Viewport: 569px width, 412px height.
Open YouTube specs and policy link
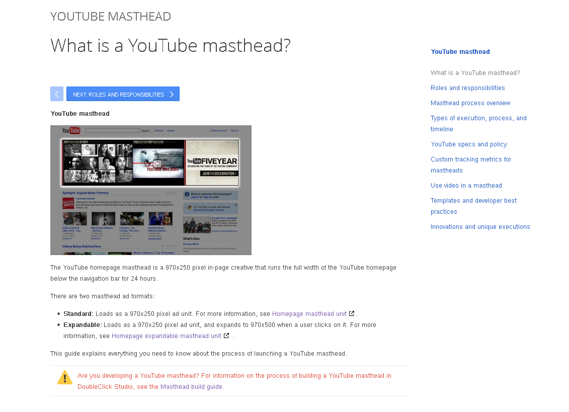pos(469,144)
